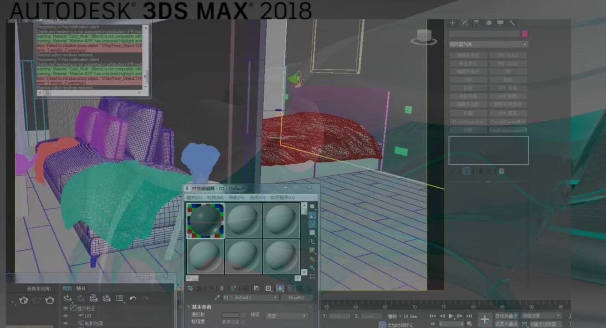The height and width of the screenshot is (328, 606).
Task: Open 导航(N) menu in Material Editor
Action: pos(236,198)
